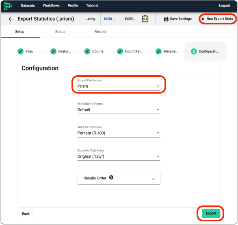Click the Back button
This screenshot has height=225, width=238.
click(26, 214)
